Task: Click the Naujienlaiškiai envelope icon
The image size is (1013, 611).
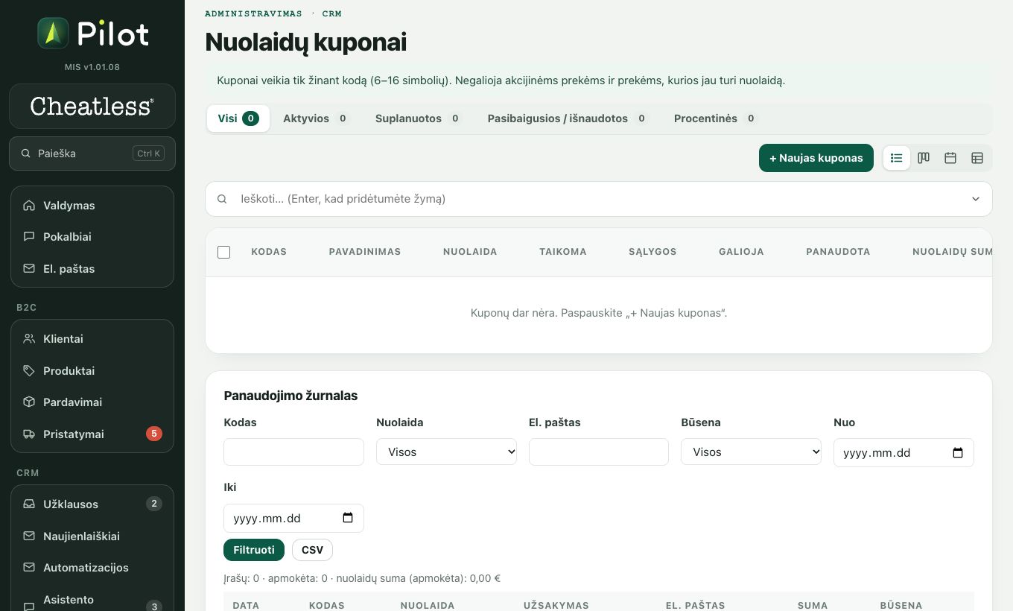Action: click(29, 536)
